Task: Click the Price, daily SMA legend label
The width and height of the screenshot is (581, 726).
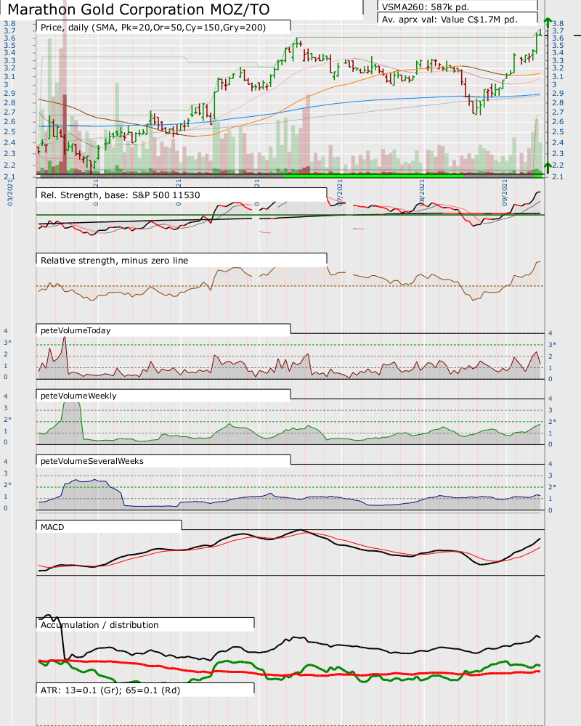Action: (153, 28)
